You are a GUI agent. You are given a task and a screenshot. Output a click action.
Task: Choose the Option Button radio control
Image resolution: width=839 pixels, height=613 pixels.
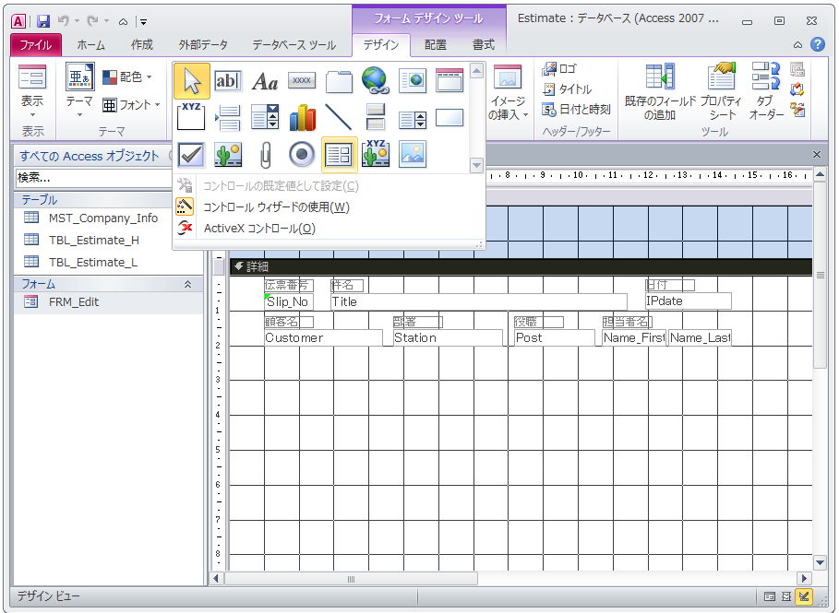click(x=302, y=155)
